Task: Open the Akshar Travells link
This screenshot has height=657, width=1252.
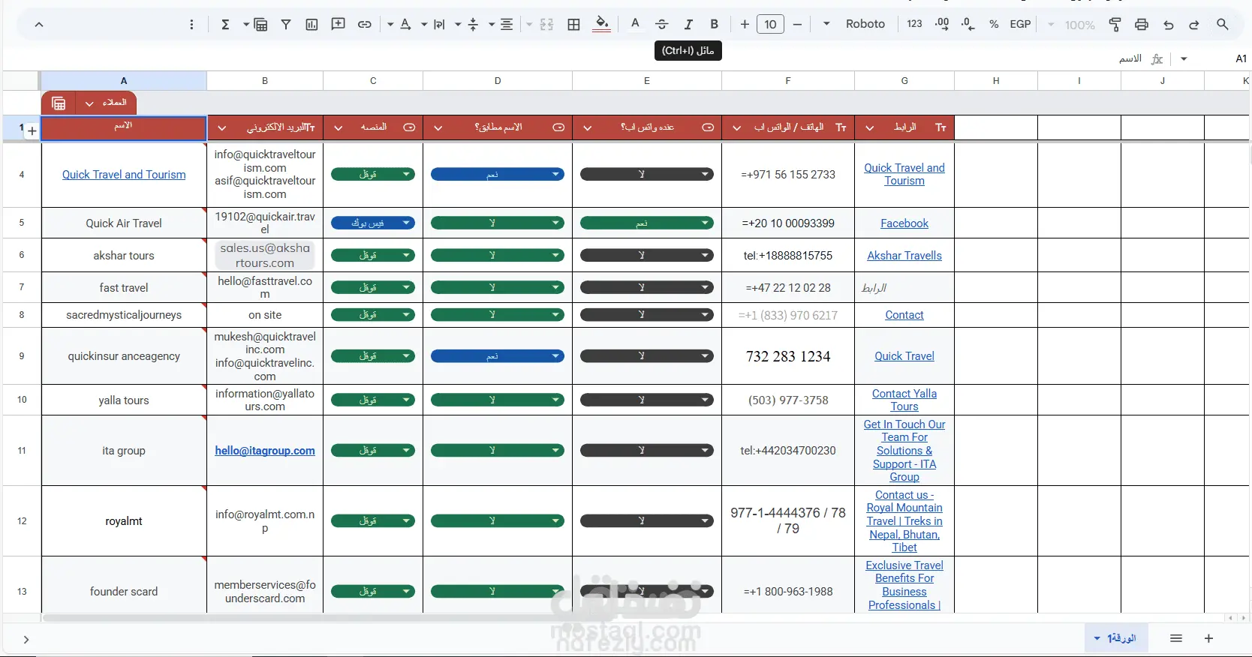Action: coord(904,256)
